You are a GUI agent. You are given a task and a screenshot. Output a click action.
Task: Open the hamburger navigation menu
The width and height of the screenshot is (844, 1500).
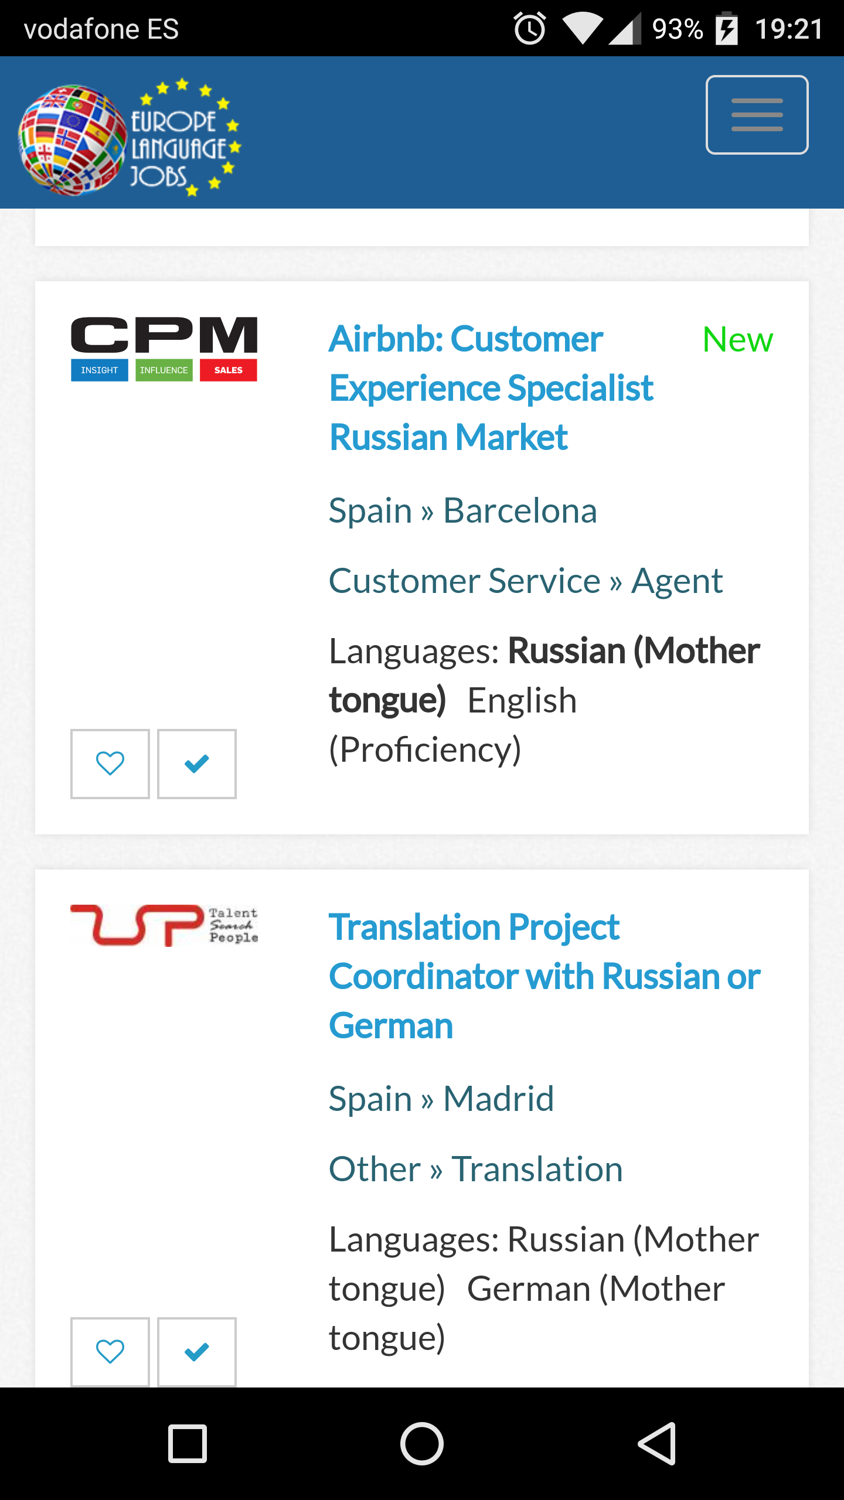point(757,115)
